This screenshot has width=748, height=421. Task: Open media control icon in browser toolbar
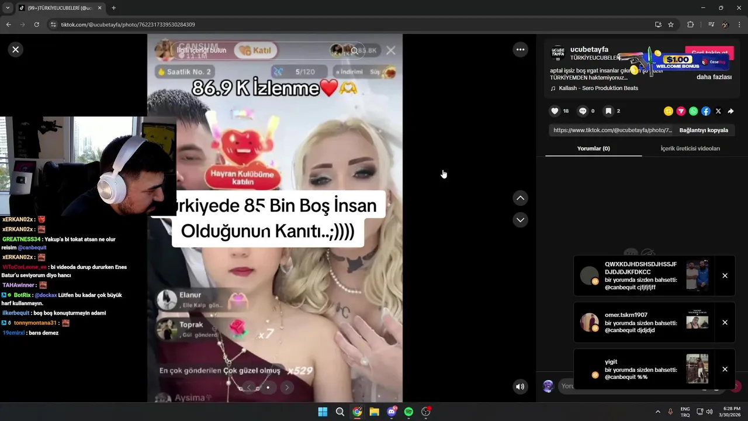tap(711, 25)
